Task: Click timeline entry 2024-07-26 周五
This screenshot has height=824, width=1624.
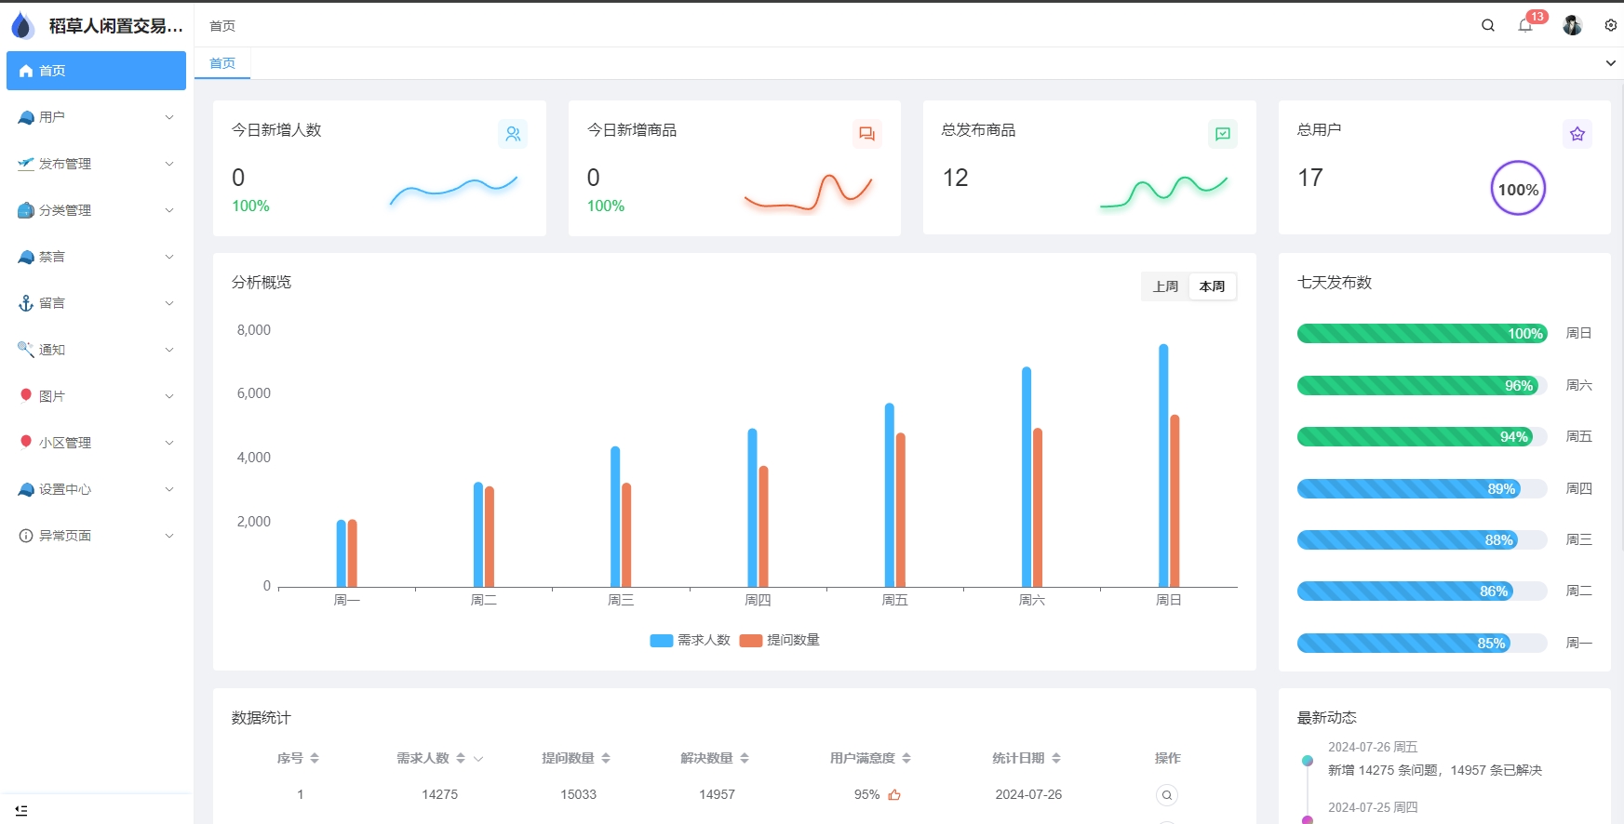Action: coord(1373,747)
